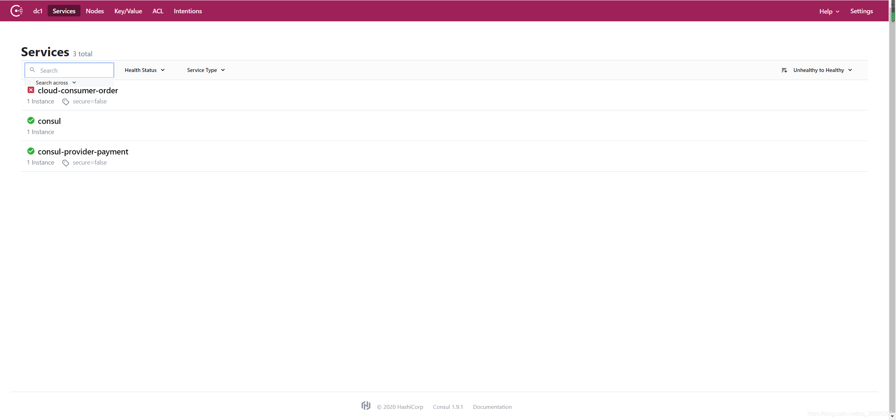
Task: Click the green healthy icon beside consul
Action: click(x=31, y=120)
